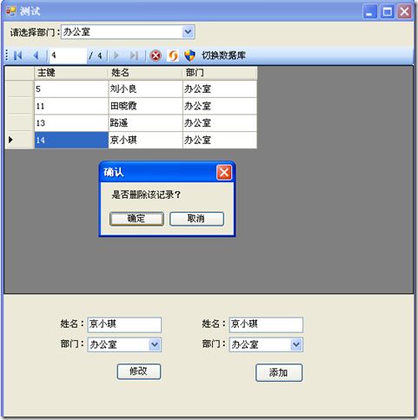Click the orange refresh icon

[x=173, y=56]
